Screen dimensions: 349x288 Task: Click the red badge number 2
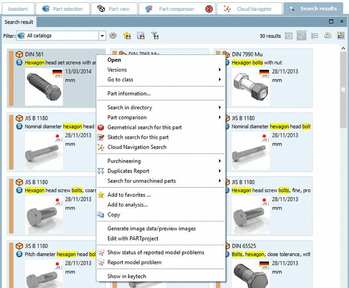[x=209, y=9]
